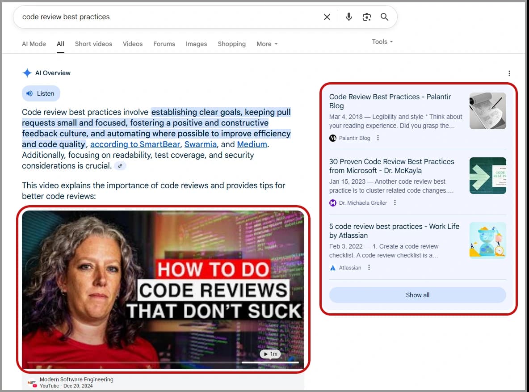Open the Tools dropdown

[x=382, y=42]
